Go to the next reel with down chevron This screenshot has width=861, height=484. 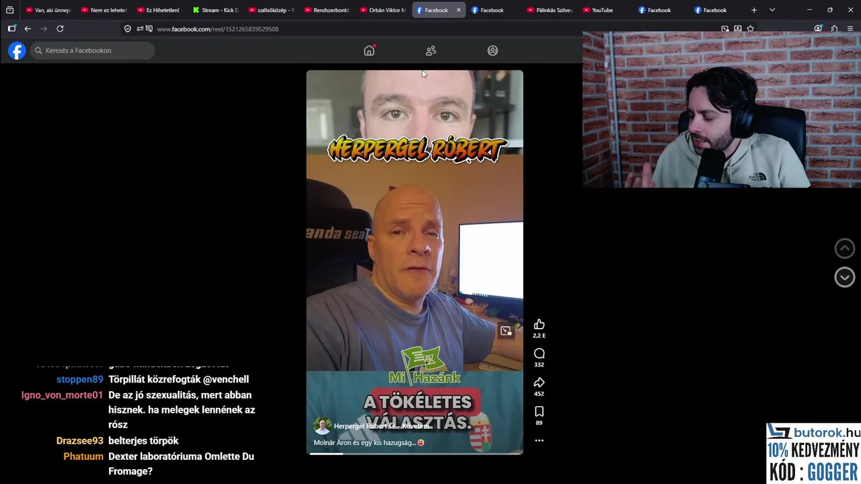pyautogui.click(x=845, y=277)
